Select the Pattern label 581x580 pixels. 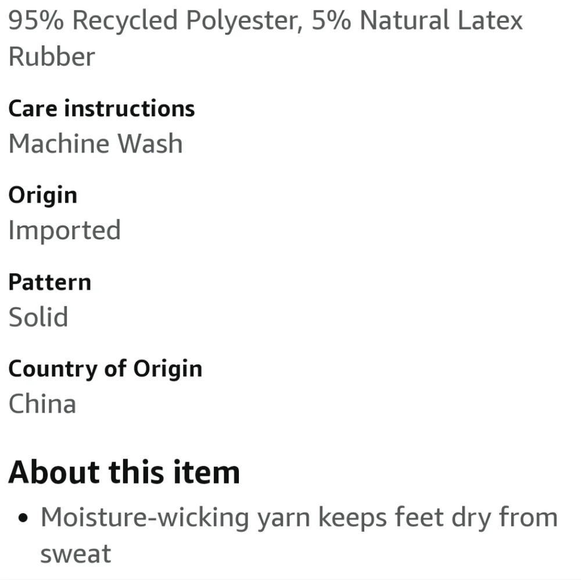[50, 282]
